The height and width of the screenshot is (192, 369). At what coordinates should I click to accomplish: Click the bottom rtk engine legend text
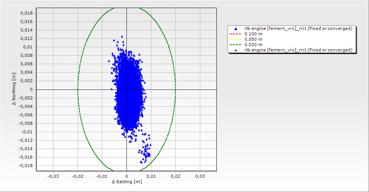[x=298, y=50]
